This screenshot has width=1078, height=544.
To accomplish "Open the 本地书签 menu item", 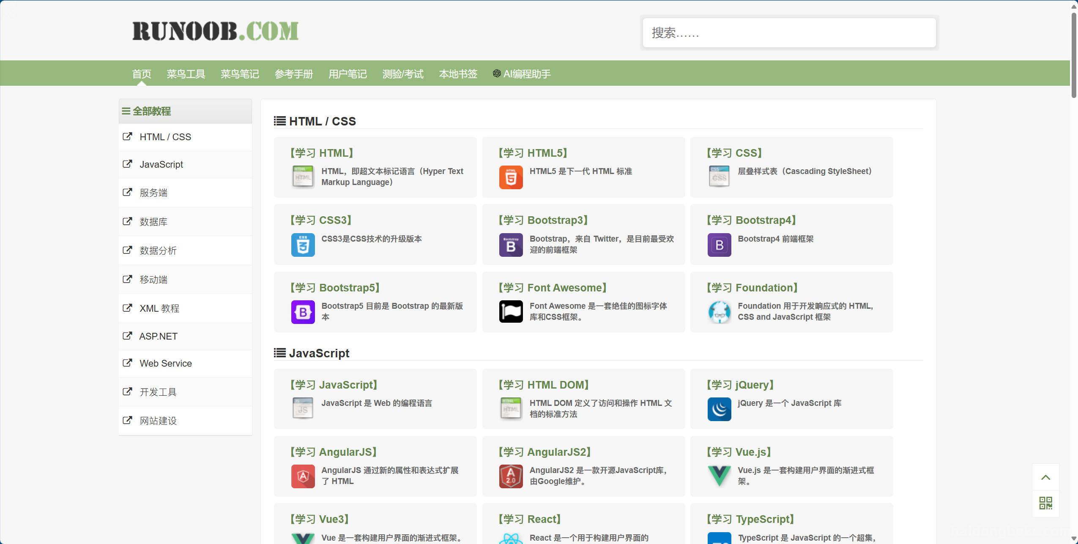I will pos(458,74).
